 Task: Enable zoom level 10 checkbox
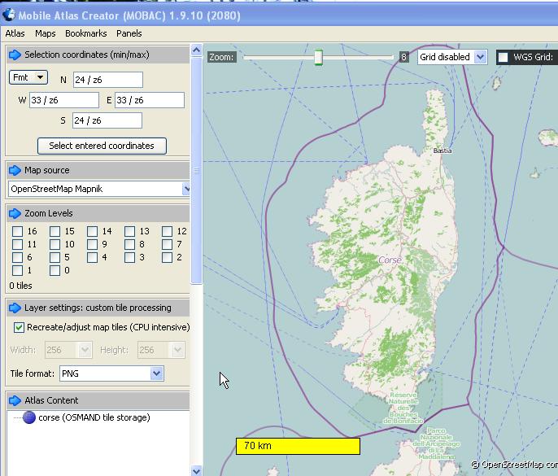pyautogui.click(x=54, y=244)
